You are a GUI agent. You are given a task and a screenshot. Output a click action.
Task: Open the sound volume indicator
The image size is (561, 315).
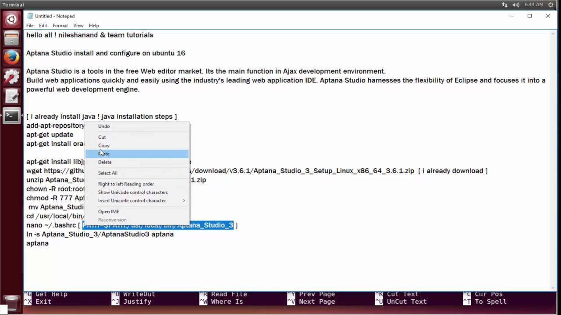tap(516, 4)
